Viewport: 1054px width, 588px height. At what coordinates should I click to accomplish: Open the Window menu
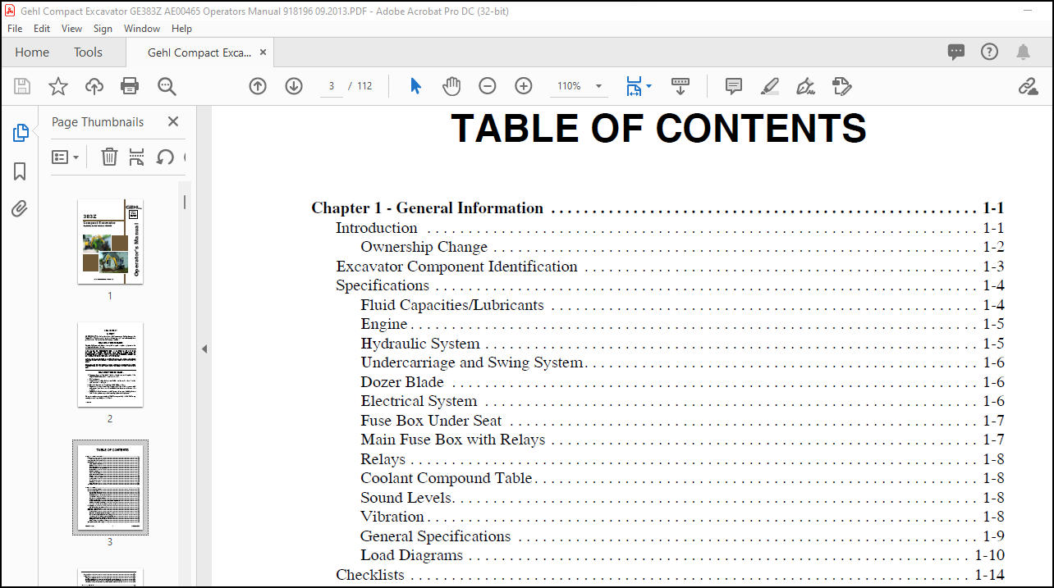coord(142,28)
